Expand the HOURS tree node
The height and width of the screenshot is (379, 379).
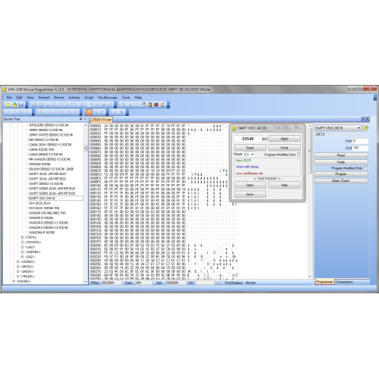pos(14,281)
